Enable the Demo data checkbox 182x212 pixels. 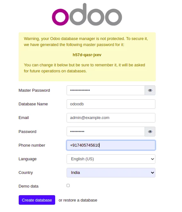(x=68, y=185)
